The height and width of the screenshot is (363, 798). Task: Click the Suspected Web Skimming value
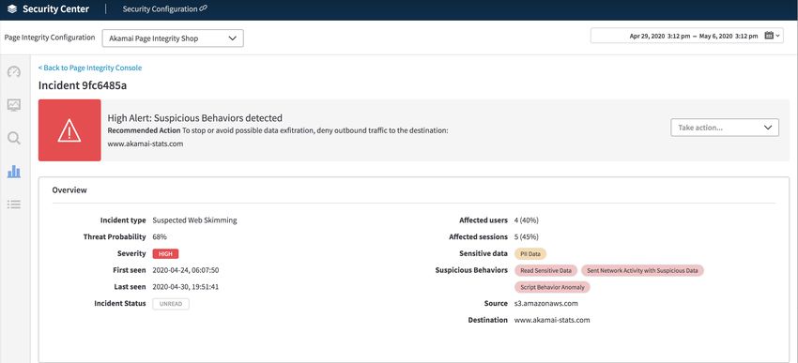(194, 220)
